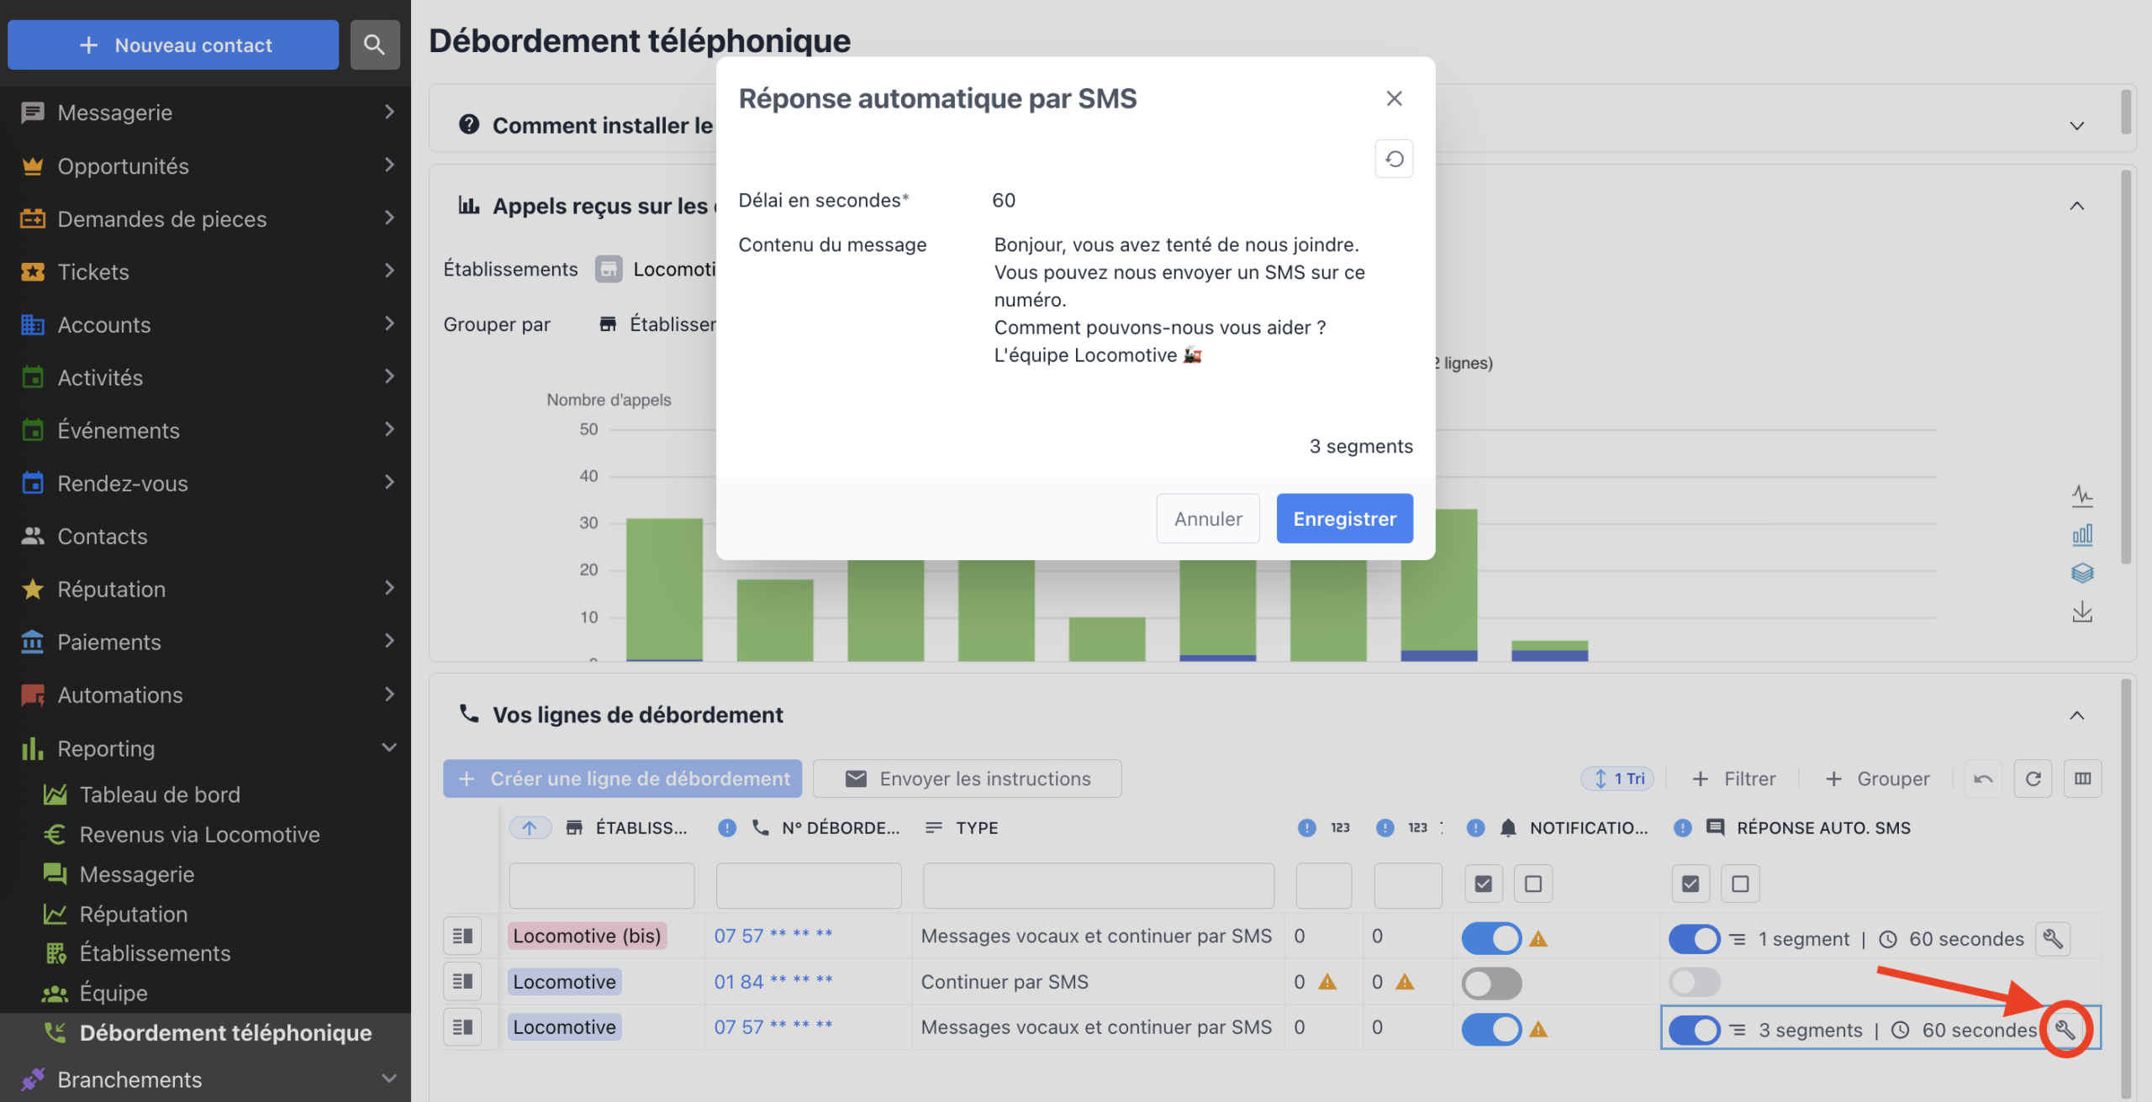Collapse Vos lignes de débordement panel
This screenshot has height=1102, width=2152.
pyautogui.click(x=2076, y=715)
